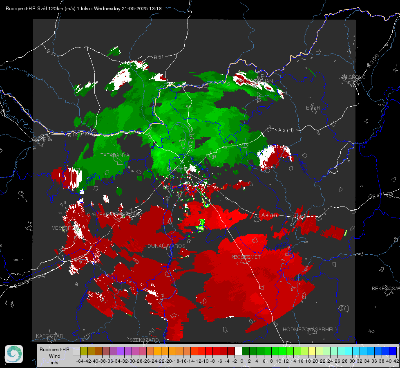Select the light grey swatch at the legend start
Viewport: 400px width, 368px height.
coord(76,351)
